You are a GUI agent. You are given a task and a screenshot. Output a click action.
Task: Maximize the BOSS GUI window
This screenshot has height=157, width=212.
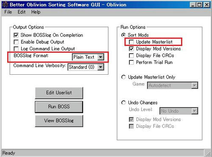pyautogui.click(x=199, y=5)
